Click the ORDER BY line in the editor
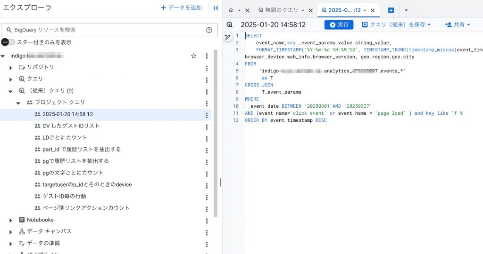Viewport: 483px width, 254px height. 286,120
